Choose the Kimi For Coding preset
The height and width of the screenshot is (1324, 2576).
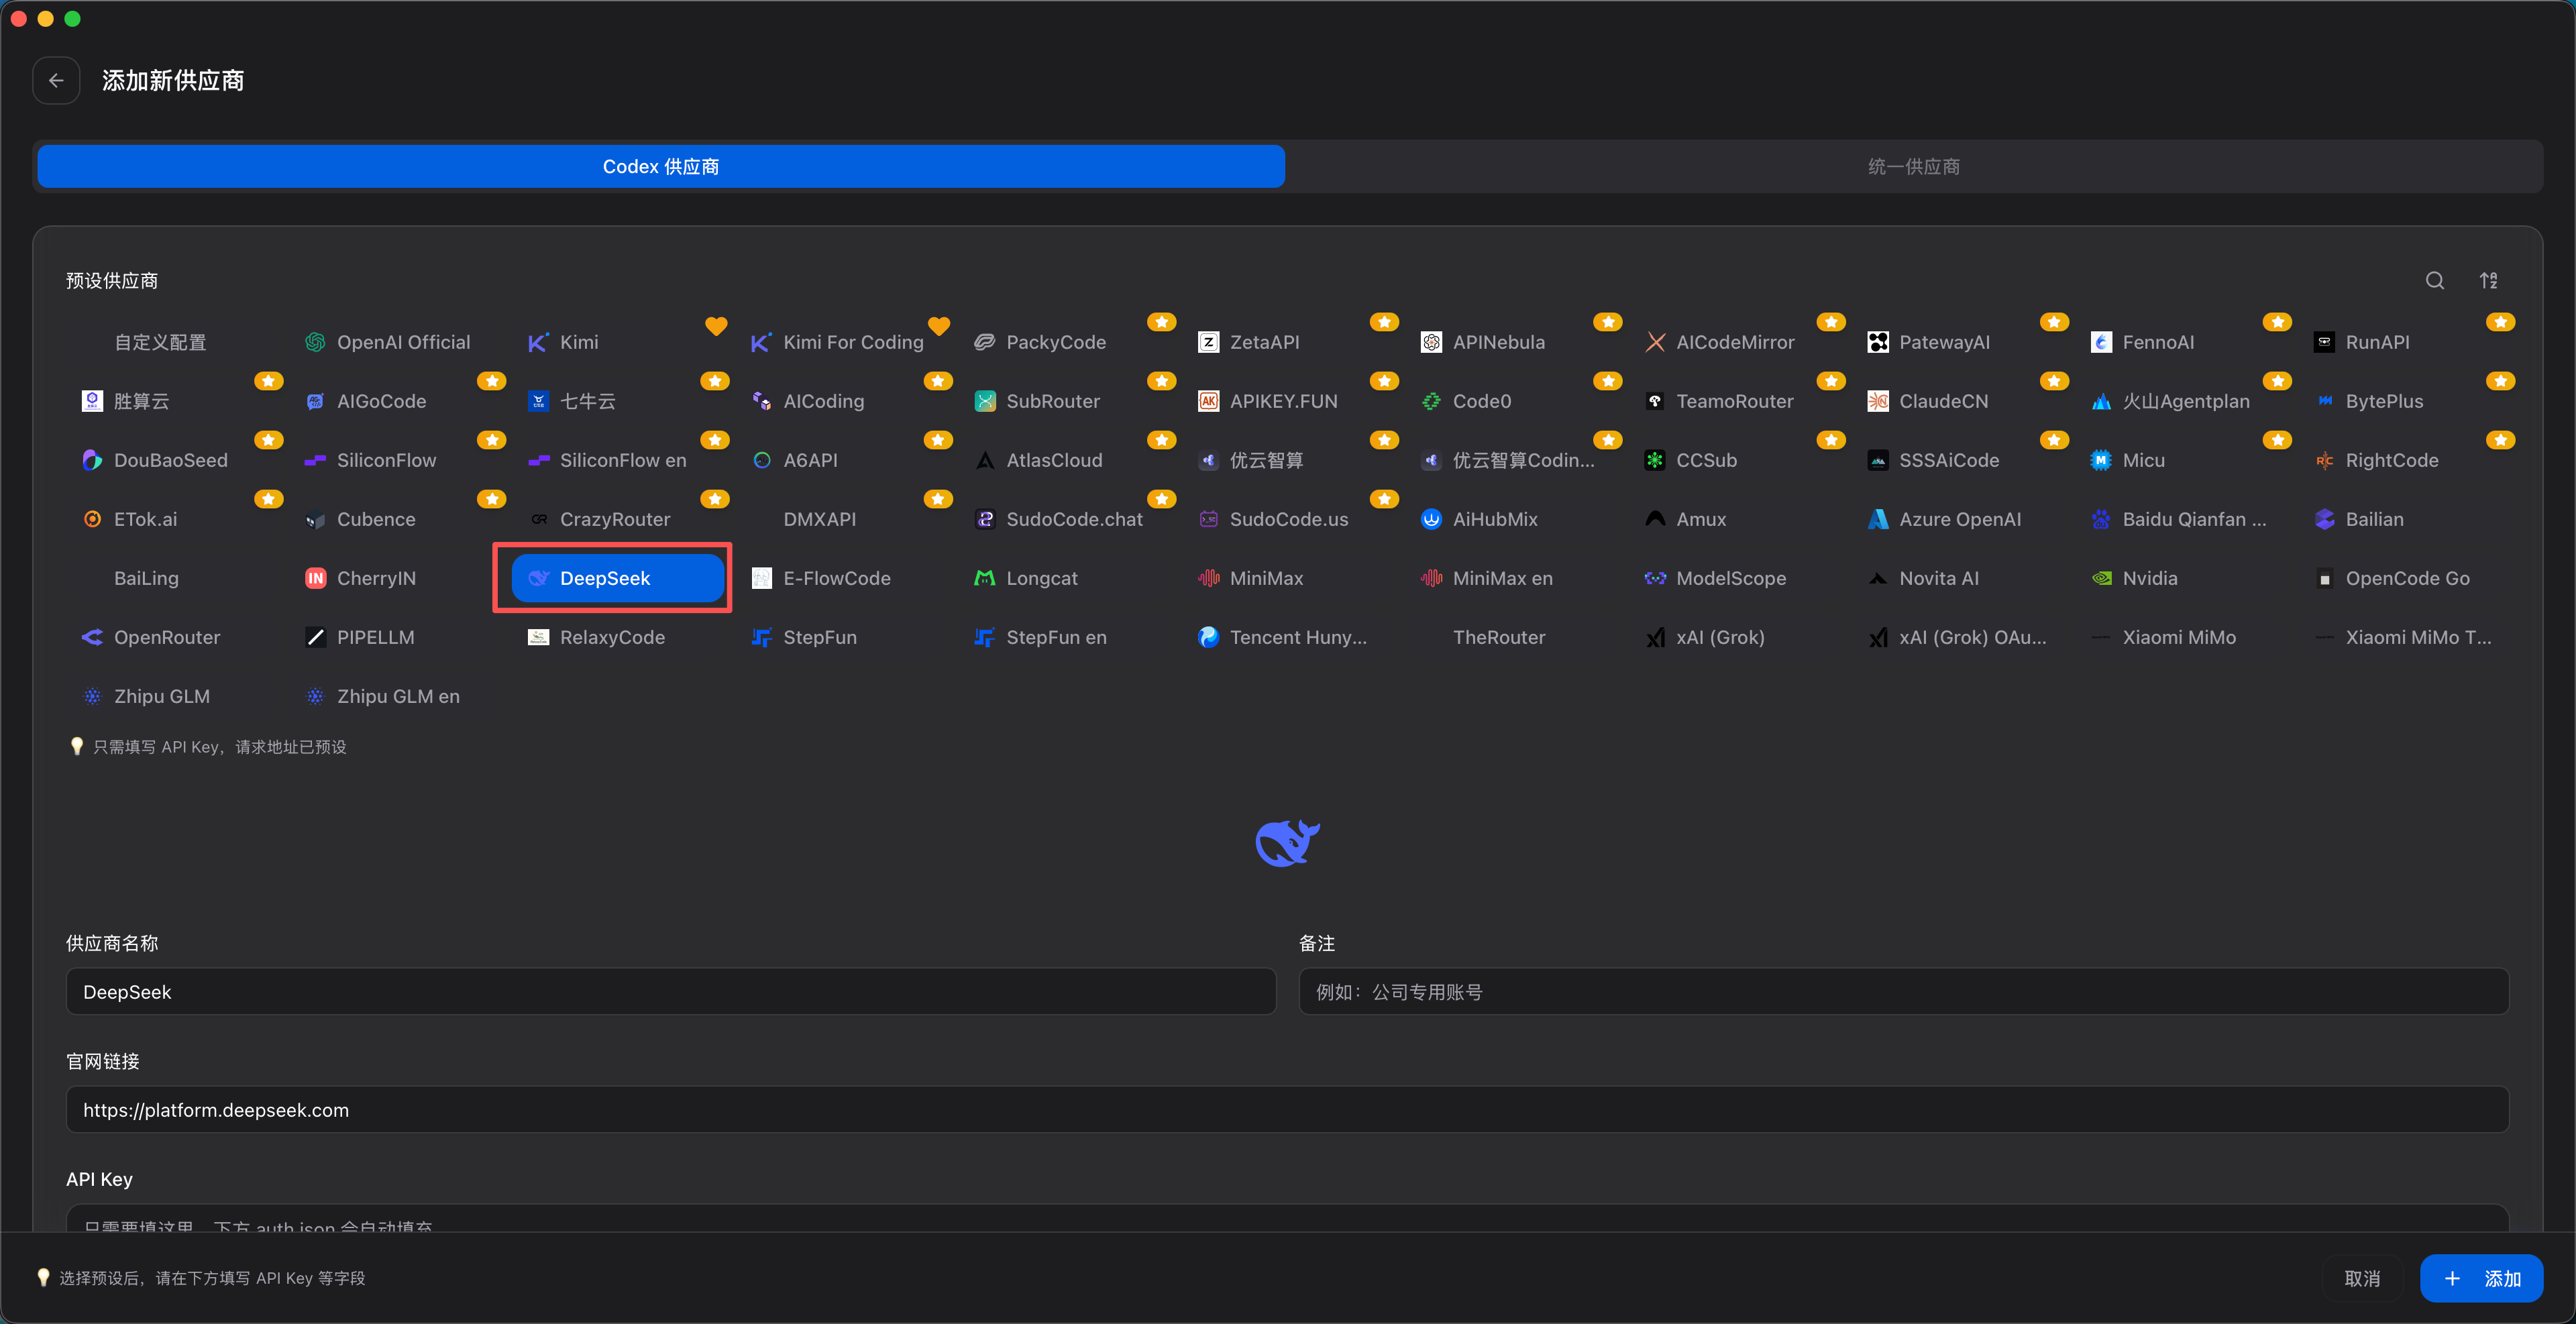pyautogui.click(x=840, y=342)
